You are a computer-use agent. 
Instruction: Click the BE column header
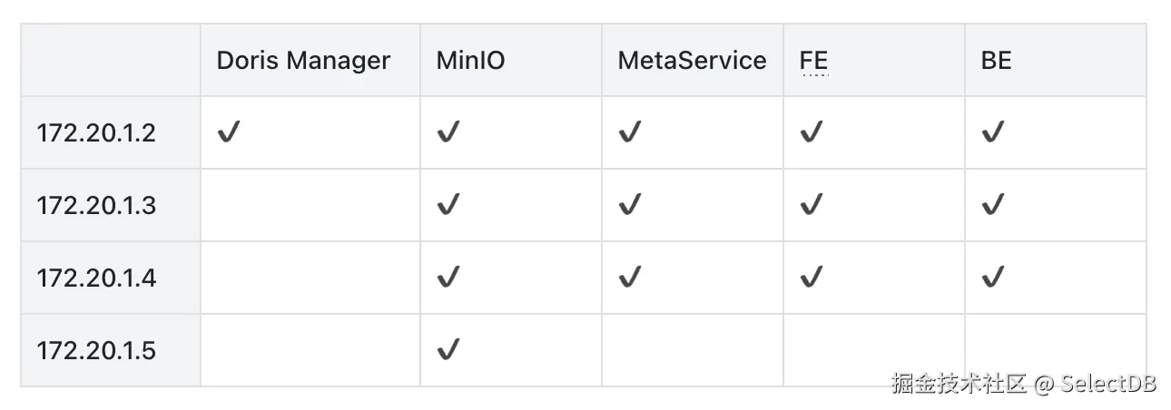996,61
